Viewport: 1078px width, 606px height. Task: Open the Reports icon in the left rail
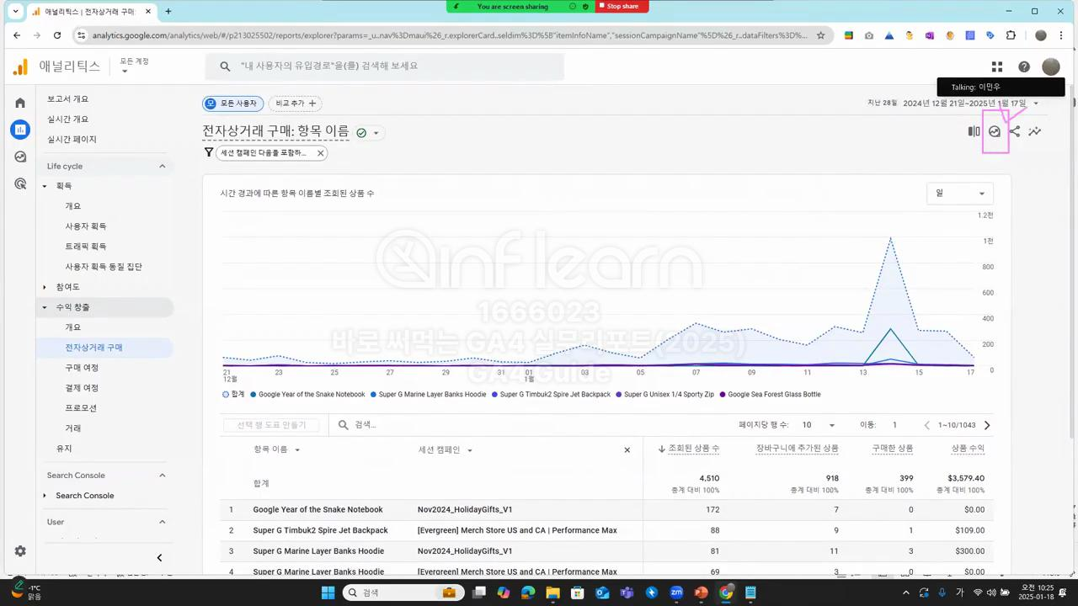20,130
